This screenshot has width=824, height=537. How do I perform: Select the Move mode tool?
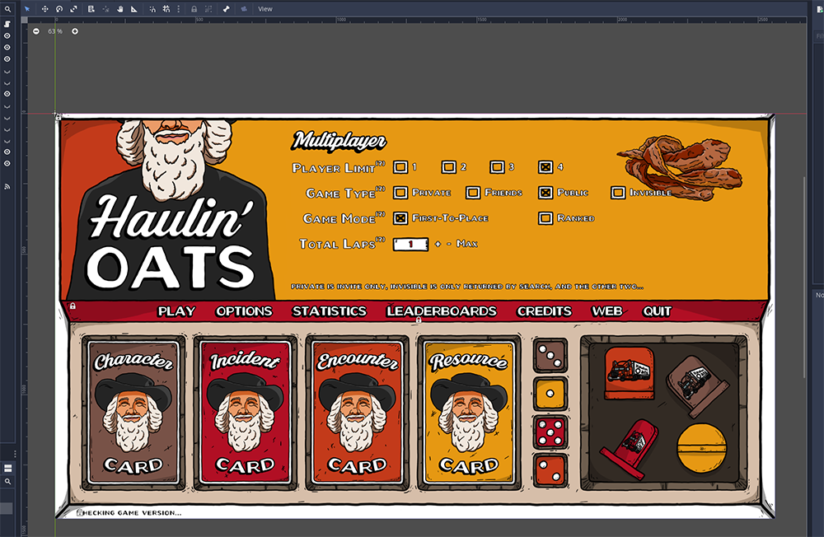tap(44, 9)
